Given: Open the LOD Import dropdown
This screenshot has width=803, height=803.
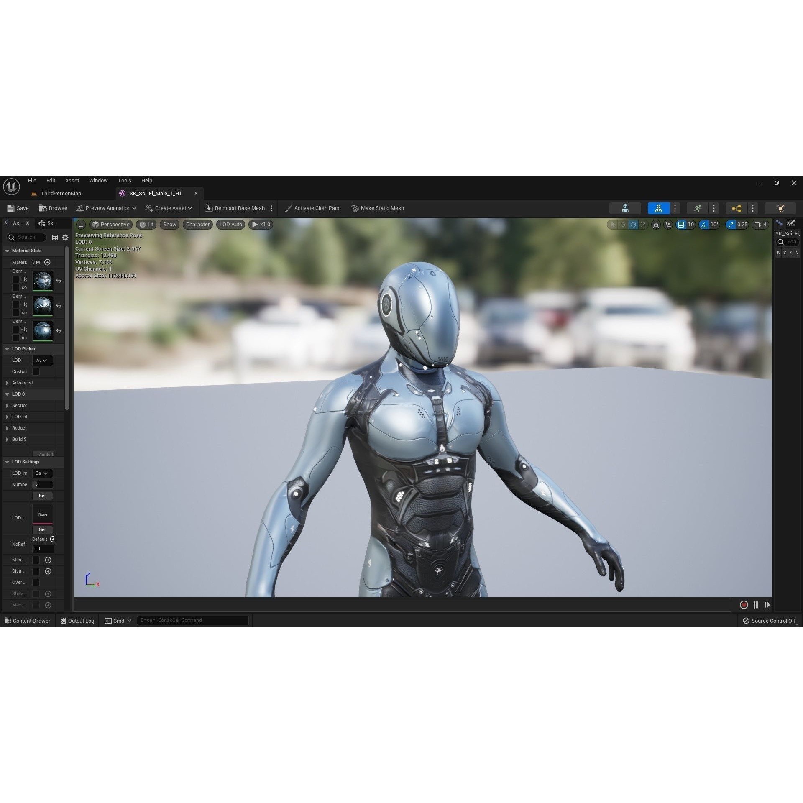Looking at the screenshot, I should pos(43,473).
